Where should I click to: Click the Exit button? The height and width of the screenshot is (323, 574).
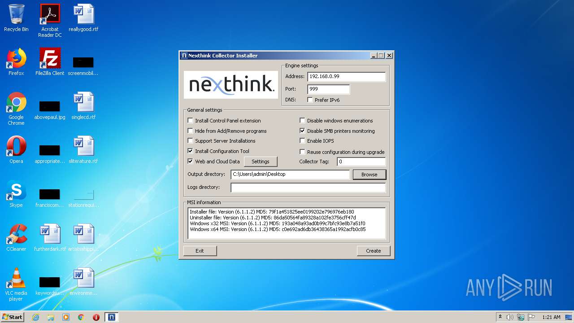200,251
